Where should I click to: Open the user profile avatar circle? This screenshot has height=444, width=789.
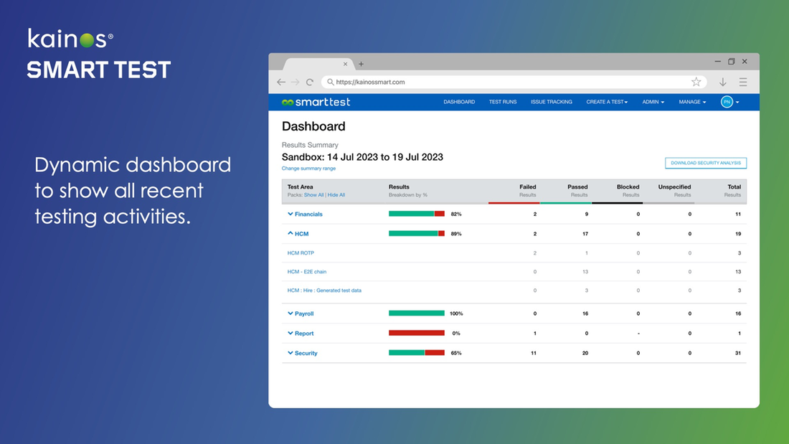(727, 102)
